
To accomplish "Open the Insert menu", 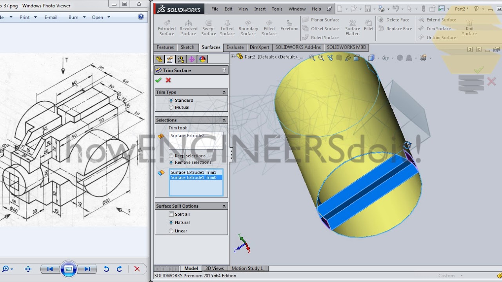I will 260,9.
